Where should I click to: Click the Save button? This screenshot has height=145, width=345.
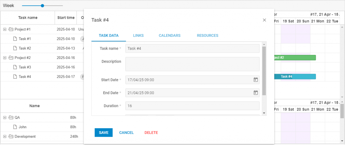click(104, 133)
